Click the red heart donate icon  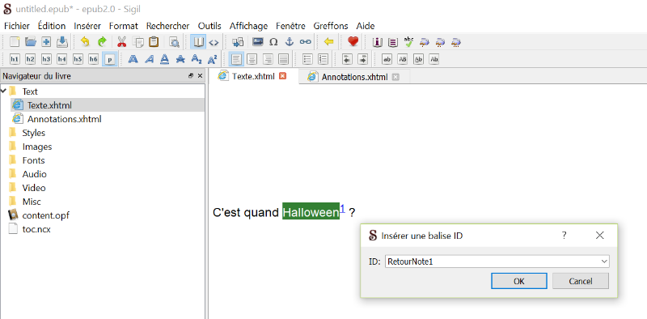[x=353, y=42]
